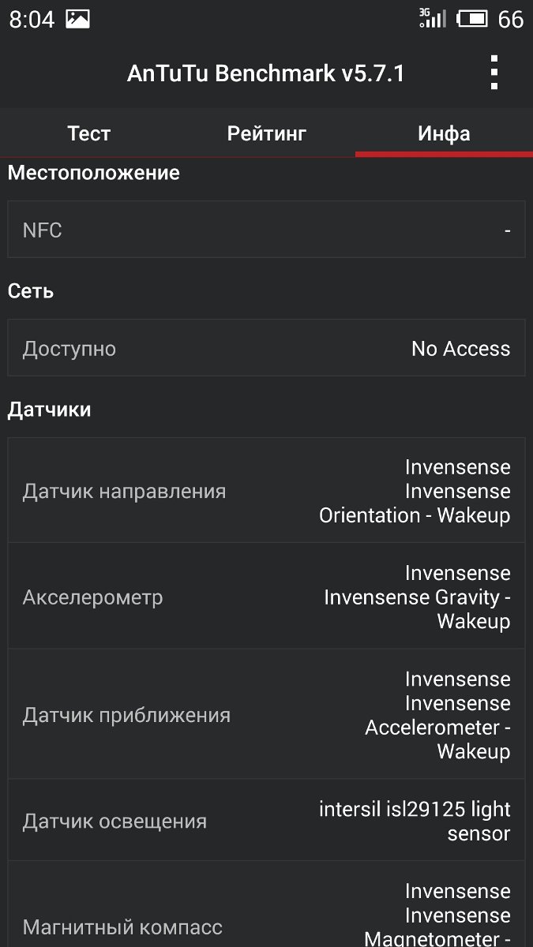533x947 pixels.
Task: Tap the Местоположение section header
Action: (94, 172)
